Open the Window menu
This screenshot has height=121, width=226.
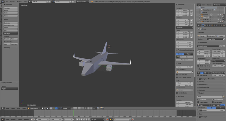[x=19, y=2]
